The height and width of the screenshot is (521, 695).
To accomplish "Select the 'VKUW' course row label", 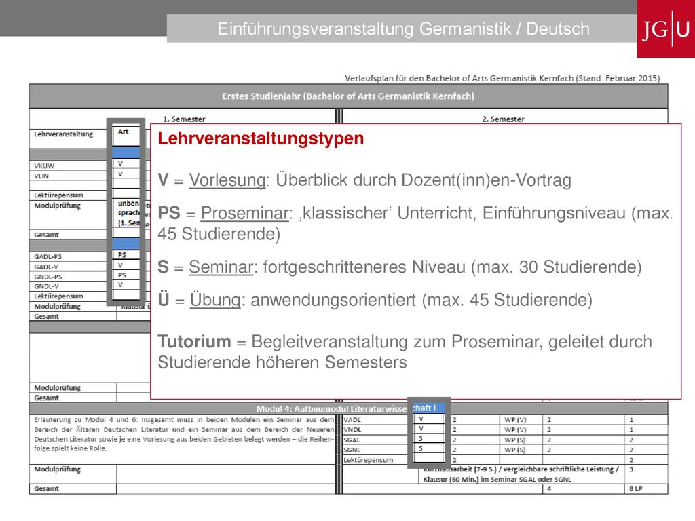I will (x=44, y=166).
